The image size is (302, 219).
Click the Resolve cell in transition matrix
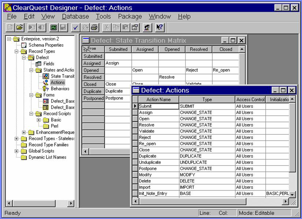[x=172, y=77]
